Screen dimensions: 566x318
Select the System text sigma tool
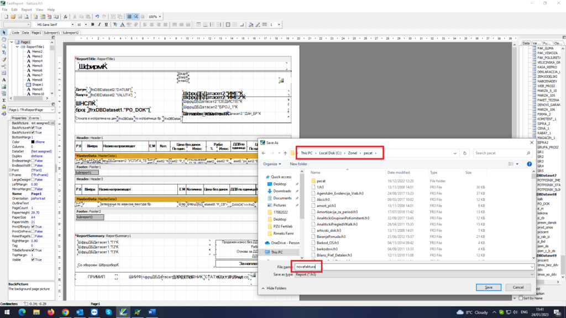4,100
